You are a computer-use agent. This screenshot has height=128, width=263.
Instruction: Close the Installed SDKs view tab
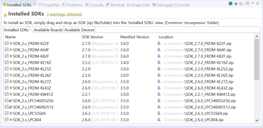pyautogui.click(x=34, y=5)
